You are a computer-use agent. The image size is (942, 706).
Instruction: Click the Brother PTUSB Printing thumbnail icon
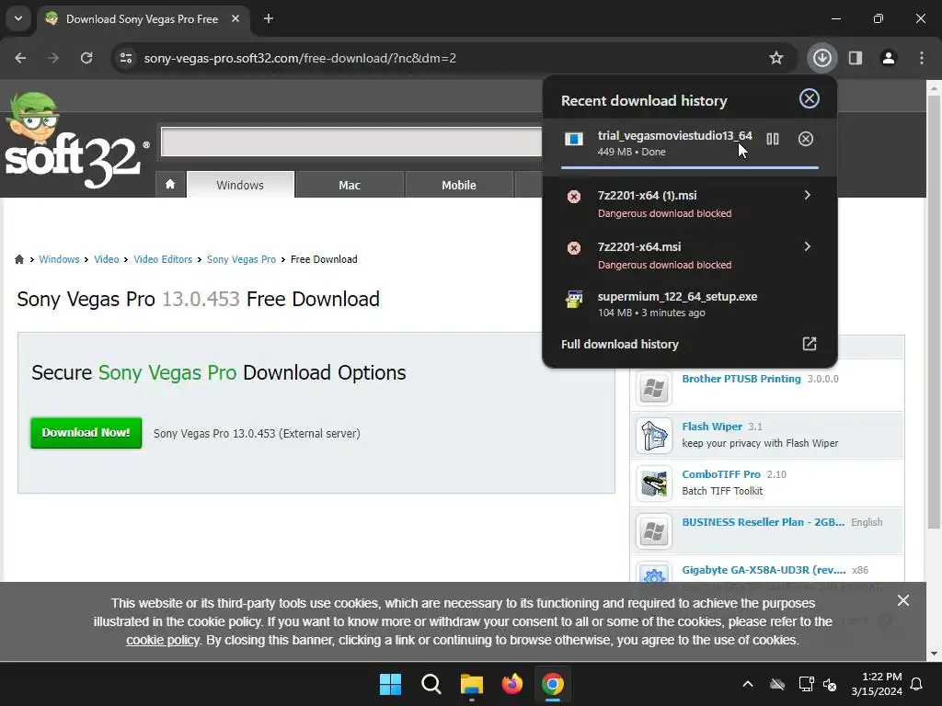pyautogui.click(x=654, y=389)
